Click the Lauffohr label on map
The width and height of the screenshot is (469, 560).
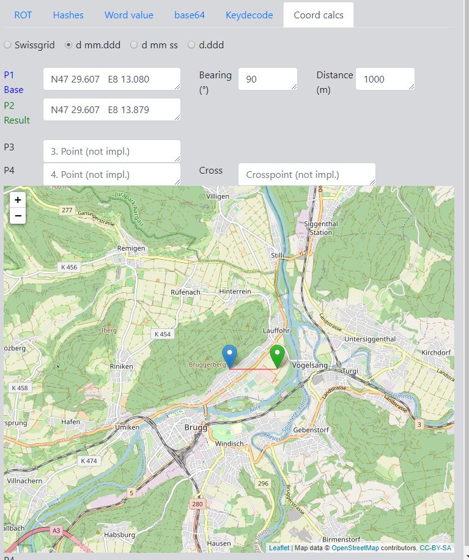pyautogui.click(x=276, y=331)
